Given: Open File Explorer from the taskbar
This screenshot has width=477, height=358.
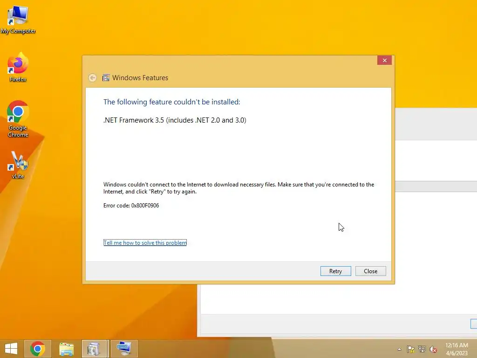Looking at the screenshot, I should [66, 349].
